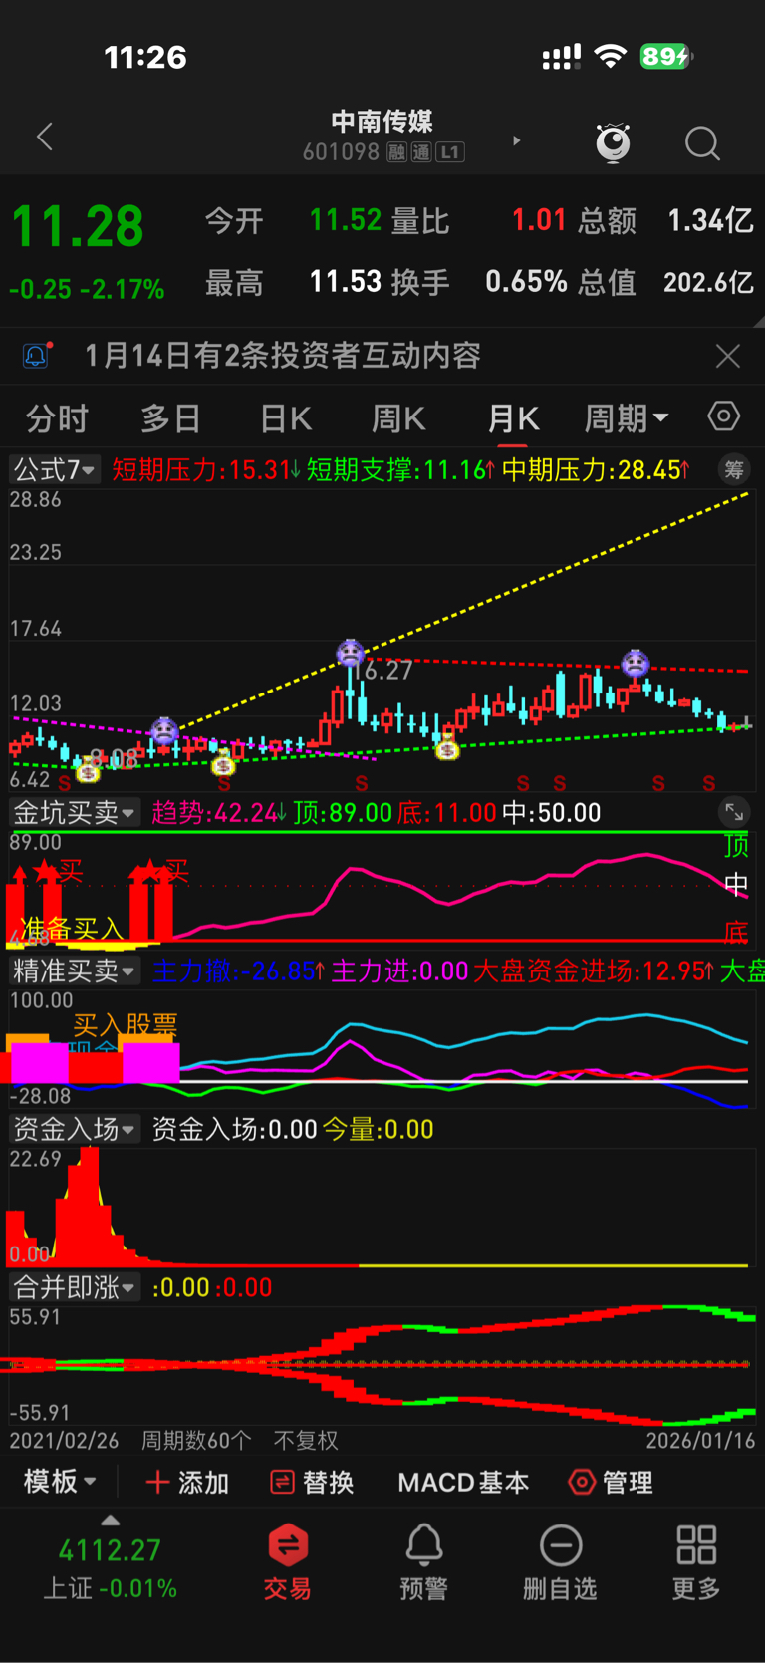Open the 资金入场 indicator dropdown
This screenshot has width=765, height=1663.
pos(74,1129)
